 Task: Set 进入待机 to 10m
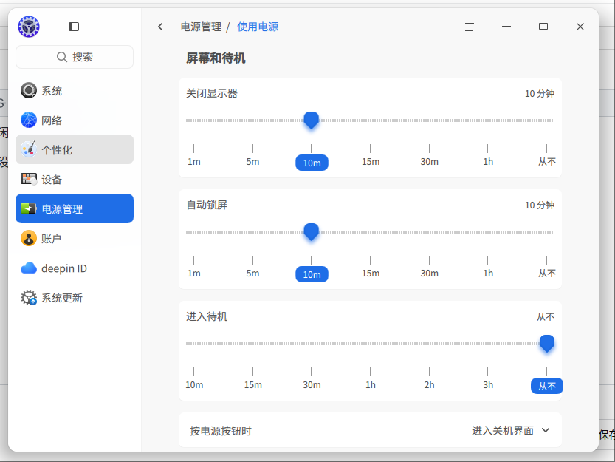tap(194, 384)
